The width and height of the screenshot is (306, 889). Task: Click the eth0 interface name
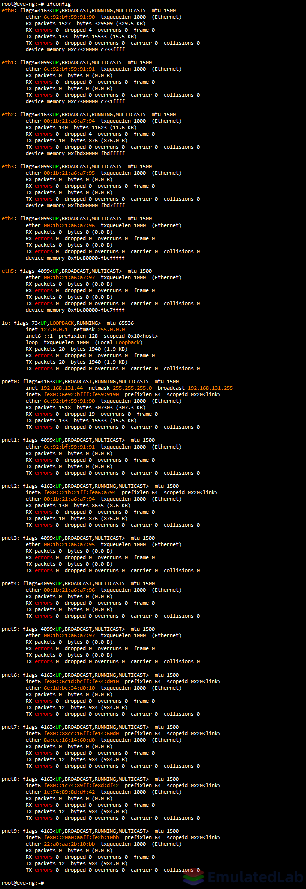pyautogui.click(x=8, y=10)
